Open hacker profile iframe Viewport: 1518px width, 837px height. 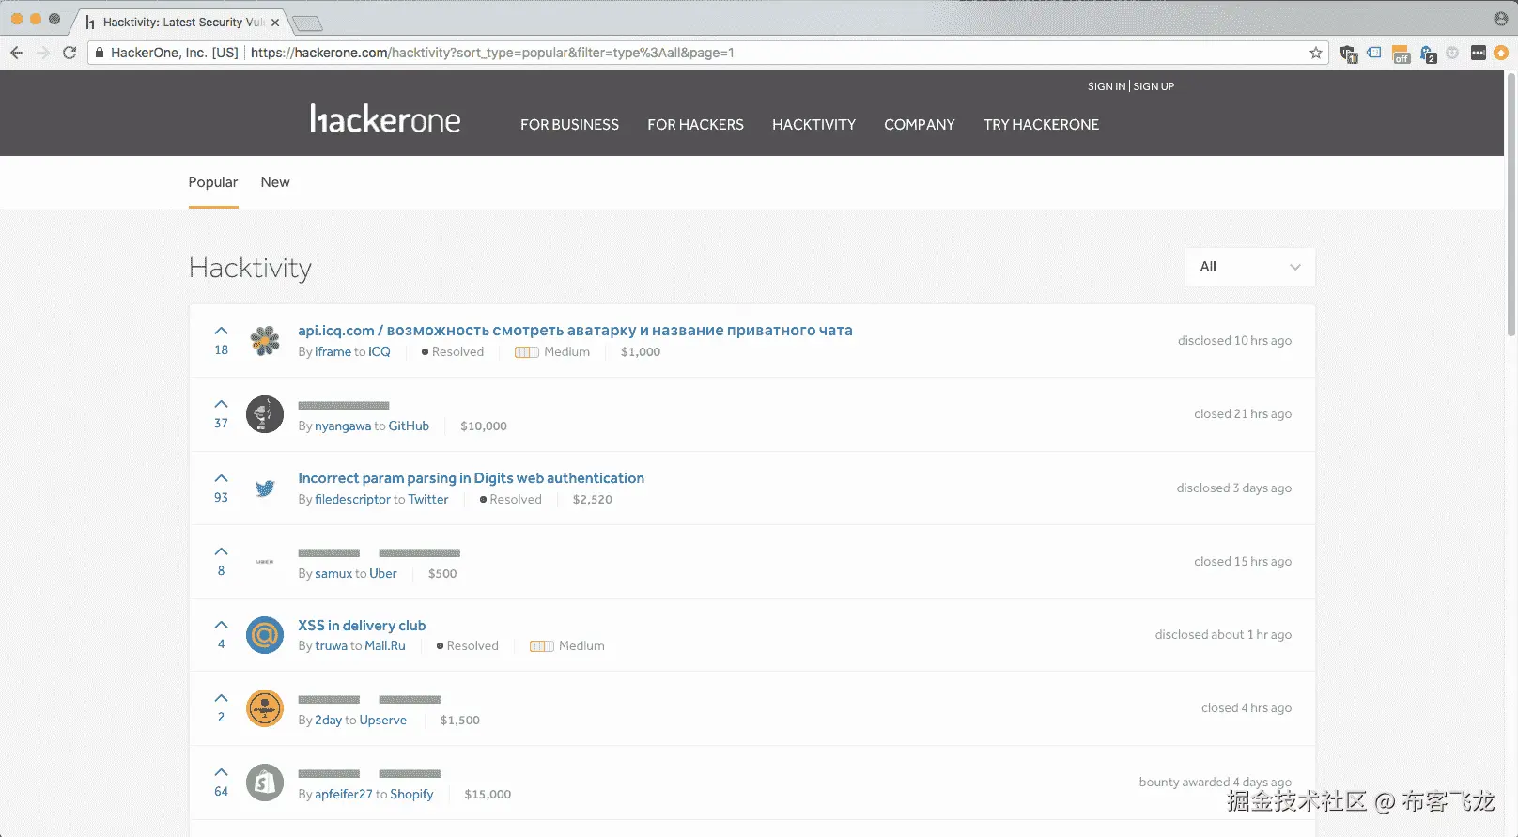[x=333, y=352]
